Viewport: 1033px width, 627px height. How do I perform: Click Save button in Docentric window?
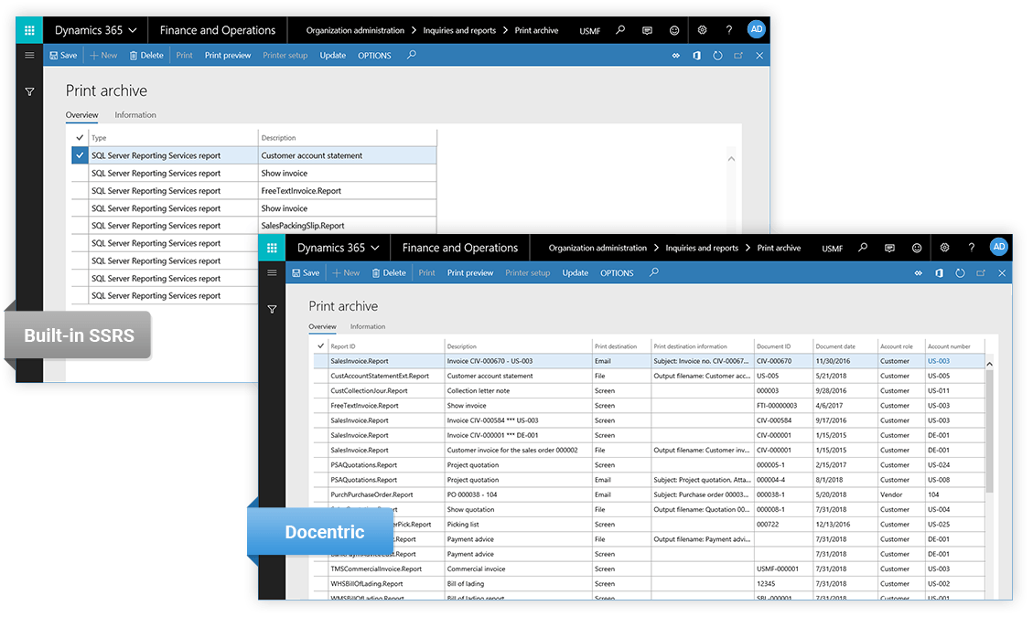click(x=306, y=273)
